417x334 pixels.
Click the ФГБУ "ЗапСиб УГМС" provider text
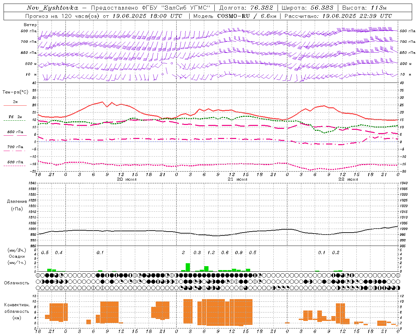click(176, 8)
